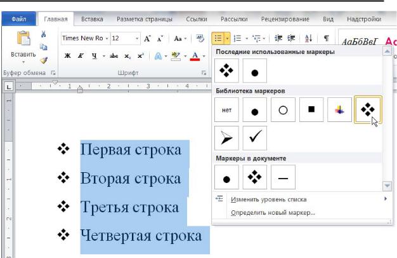Click the Paste (Вставить) clipboard icon
The height and width of the screenshot is (258, 397).
[23, 38]
